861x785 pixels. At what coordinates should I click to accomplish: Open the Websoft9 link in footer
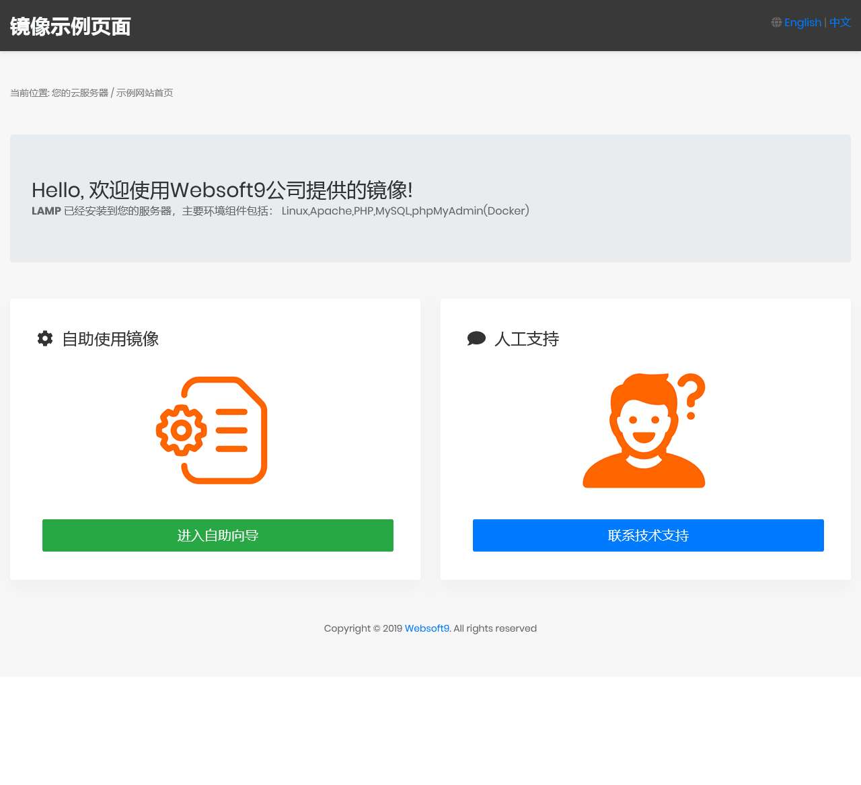coord(427,628)
